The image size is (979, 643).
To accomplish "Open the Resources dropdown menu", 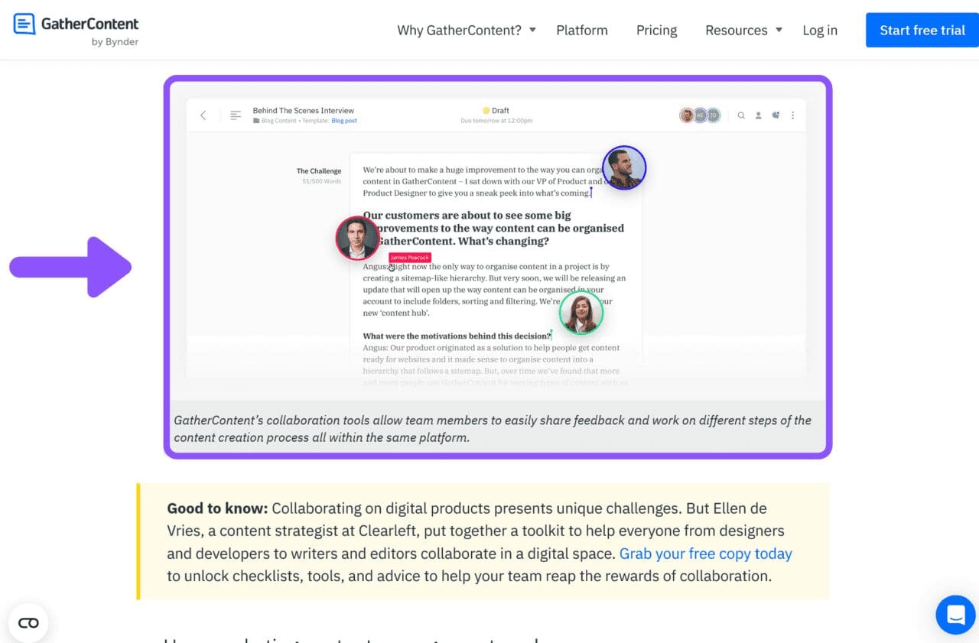I will (737, 30).
